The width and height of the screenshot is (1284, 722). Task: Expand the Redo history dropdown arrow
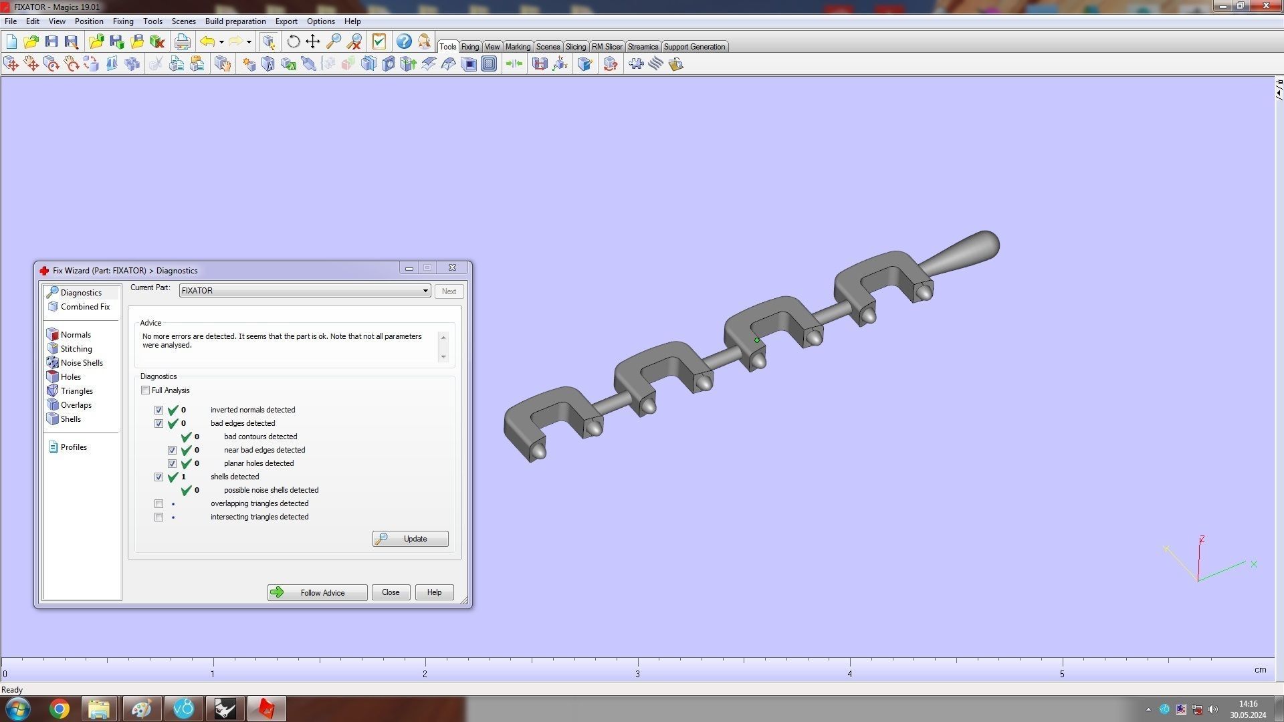tap(249, 41)
